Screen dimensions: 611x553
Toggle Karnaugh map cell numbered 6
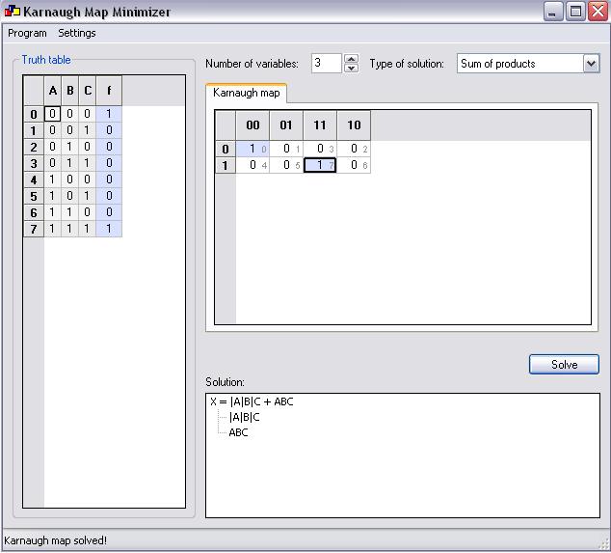coord(354,165)
